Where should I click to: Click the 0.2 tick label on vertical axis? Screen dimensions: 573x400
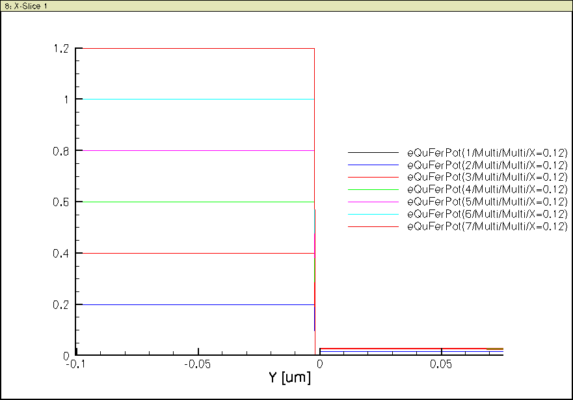coord(61,305)
